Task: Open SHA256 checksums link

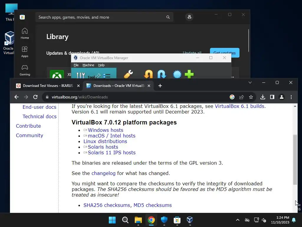Action: tap(107, 205)
